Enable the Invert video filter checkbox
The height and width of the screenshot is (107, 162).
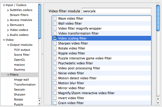click(x=55, y=98)
